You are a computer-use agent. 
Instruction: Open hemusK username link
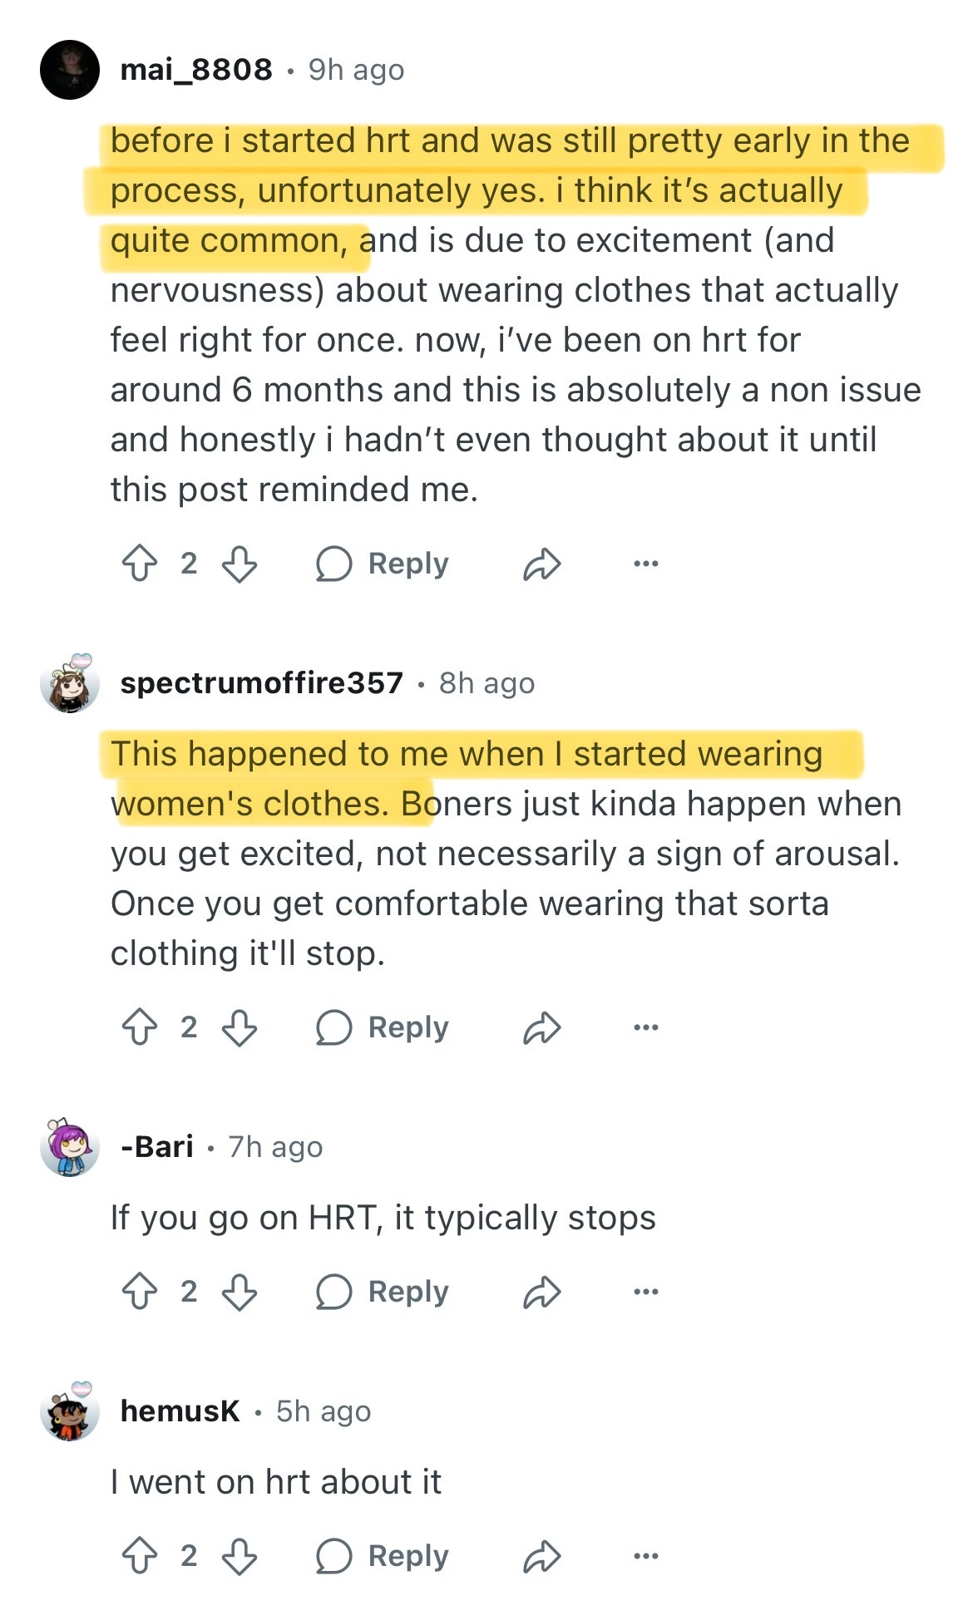point(180,1411)
